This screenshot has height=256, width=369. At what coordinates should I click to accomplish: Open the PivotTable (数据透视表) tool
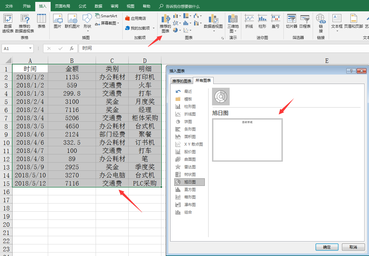tap(8, 23)
